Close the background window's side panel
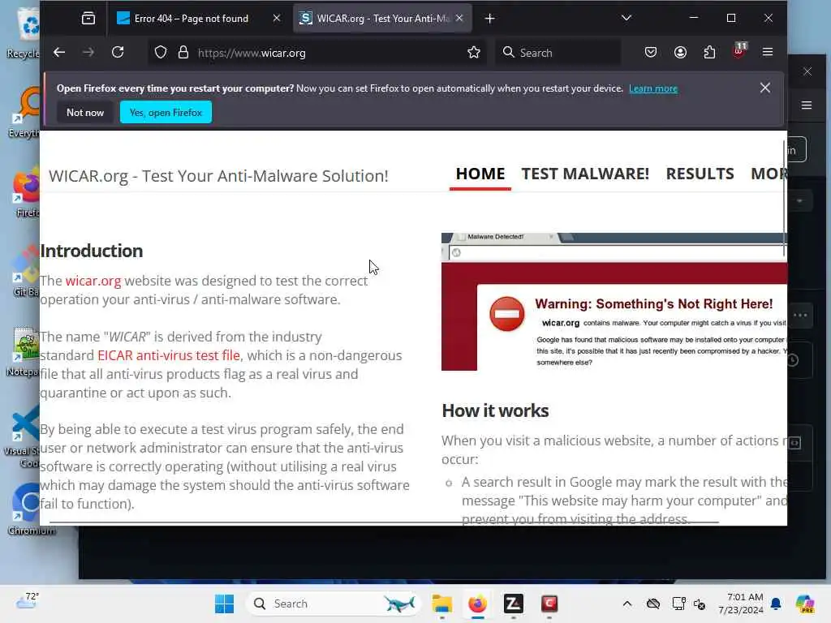The width and height of the screenshot is (831, 623). click(x=807, y=71)
